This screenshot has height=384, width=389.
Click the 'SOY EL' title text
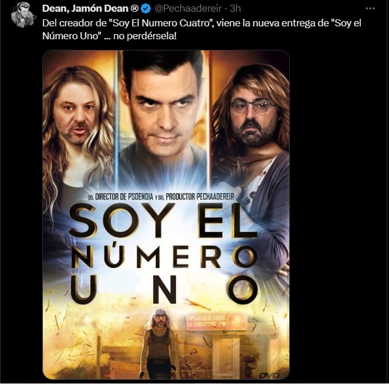(x=163, y=220)
